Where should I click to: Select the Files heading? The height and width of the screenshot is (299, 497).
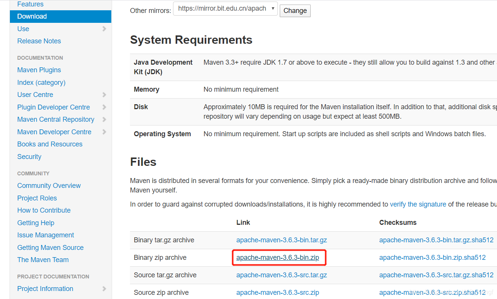click(143, 162)
